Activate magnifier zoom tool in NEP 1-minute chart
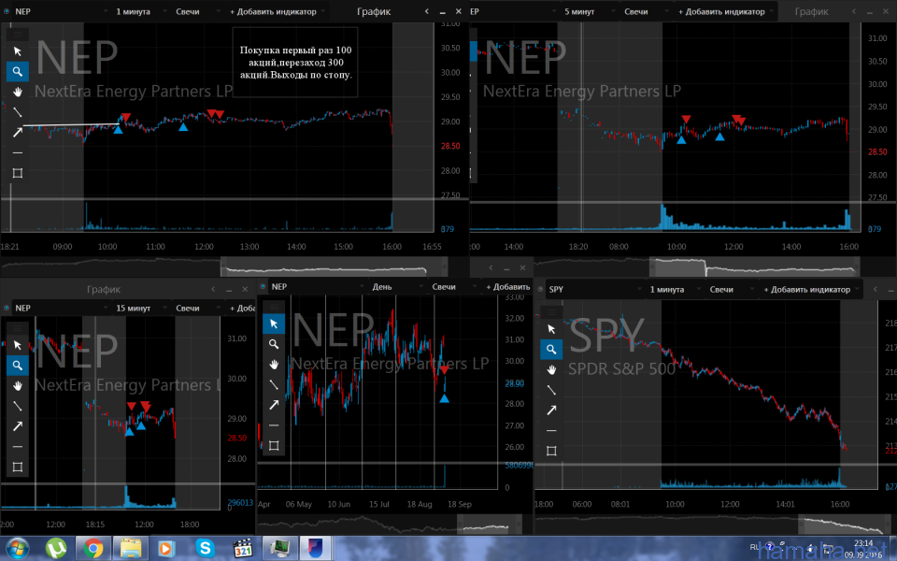The width and height of the screenshot is (897, 561). coord(18,72)
